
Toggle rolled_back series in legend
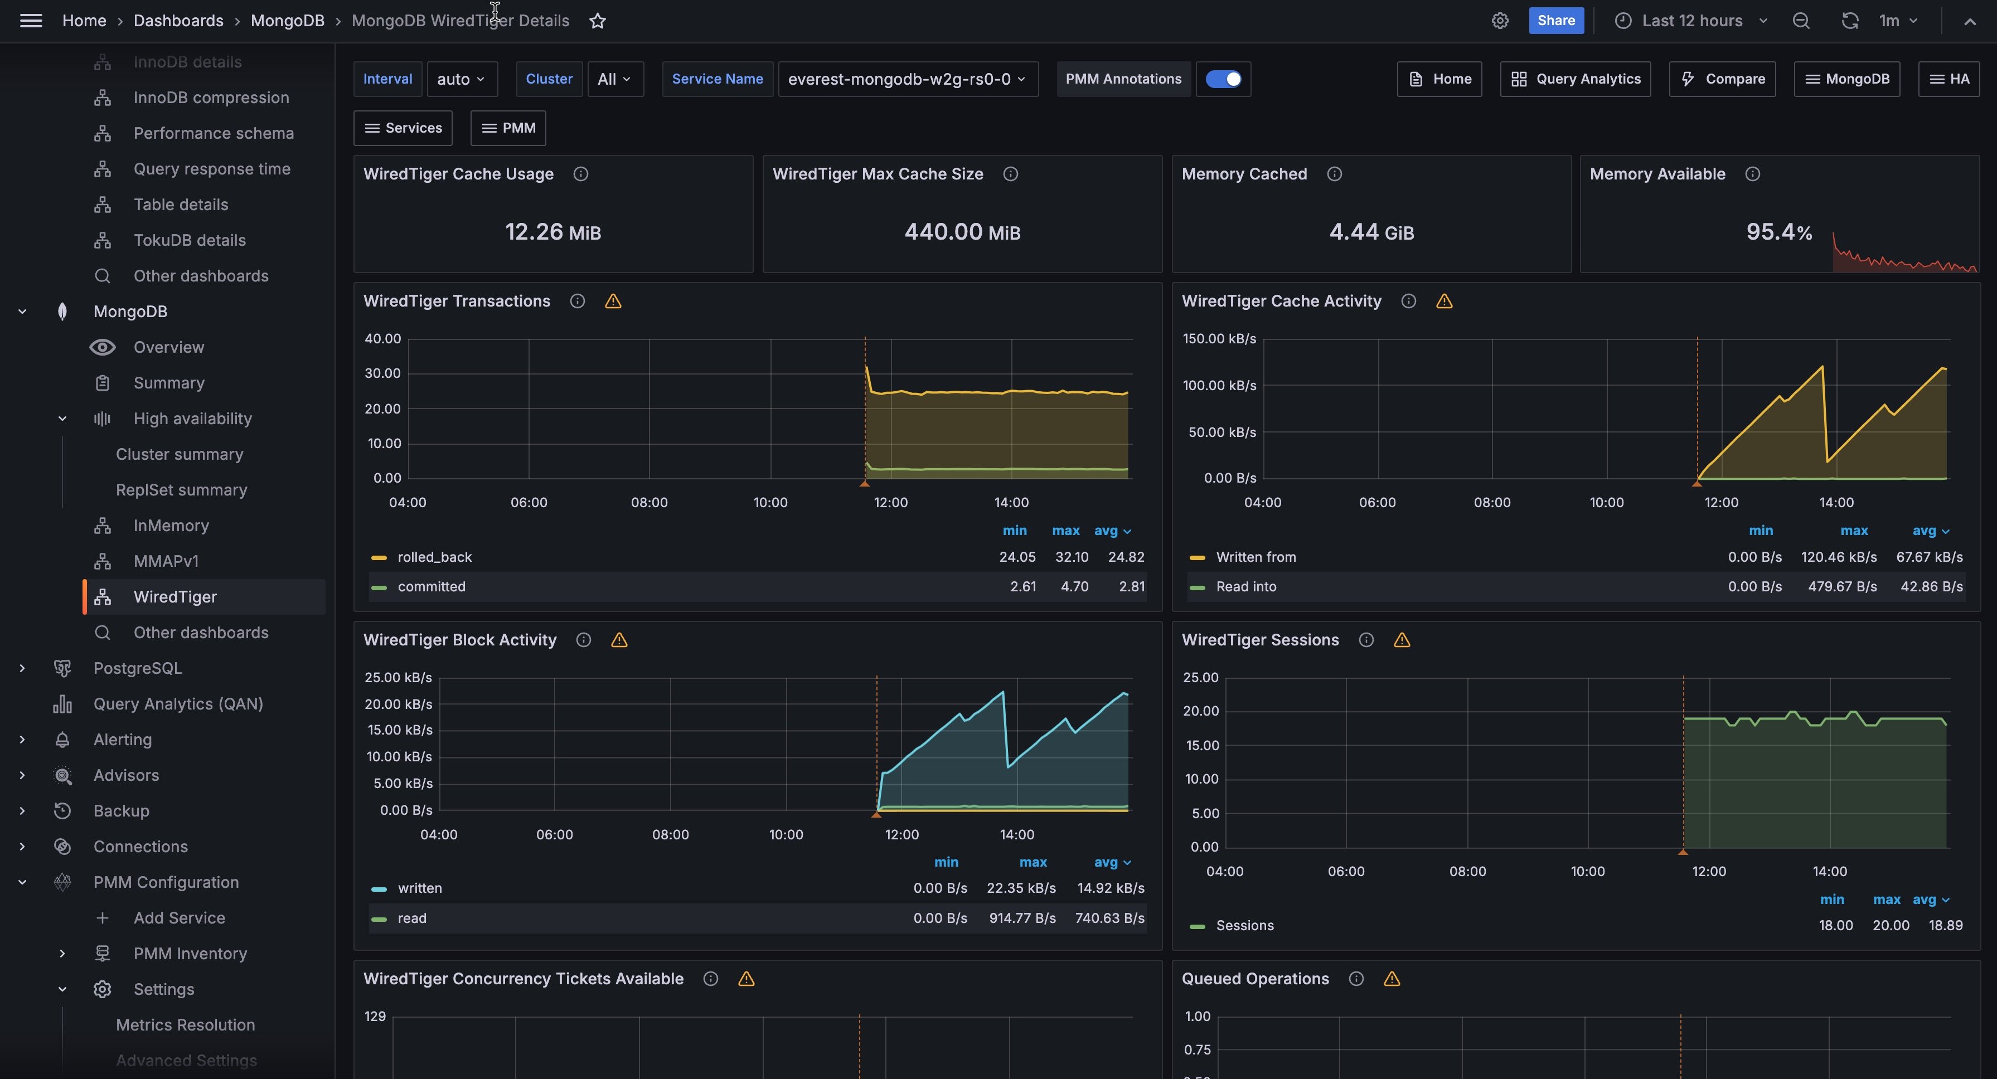point(434,557)
